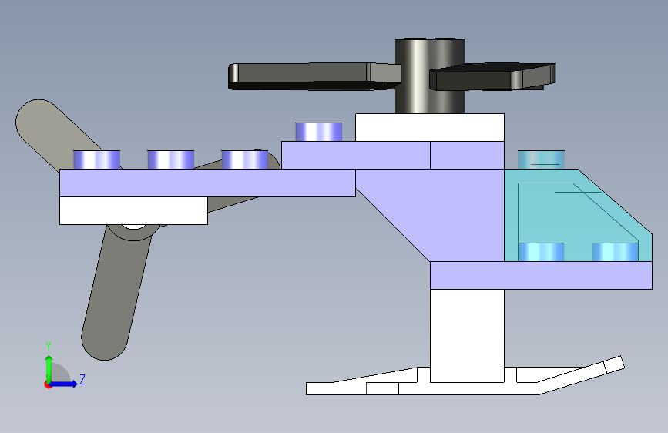Viewport: 668px width, 433px height.
Task: Select the white brick beneath the rotor hub
Action: click(x=429, y=127)
